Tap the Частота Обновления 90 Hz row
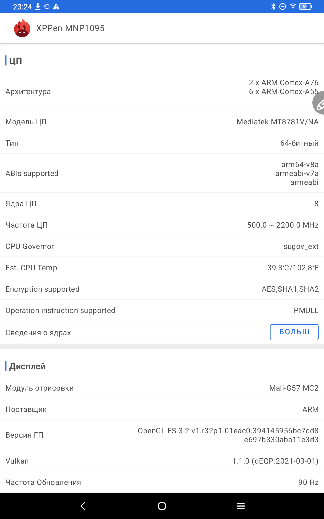This screenshot has height=519, width=324. (162, 482)
